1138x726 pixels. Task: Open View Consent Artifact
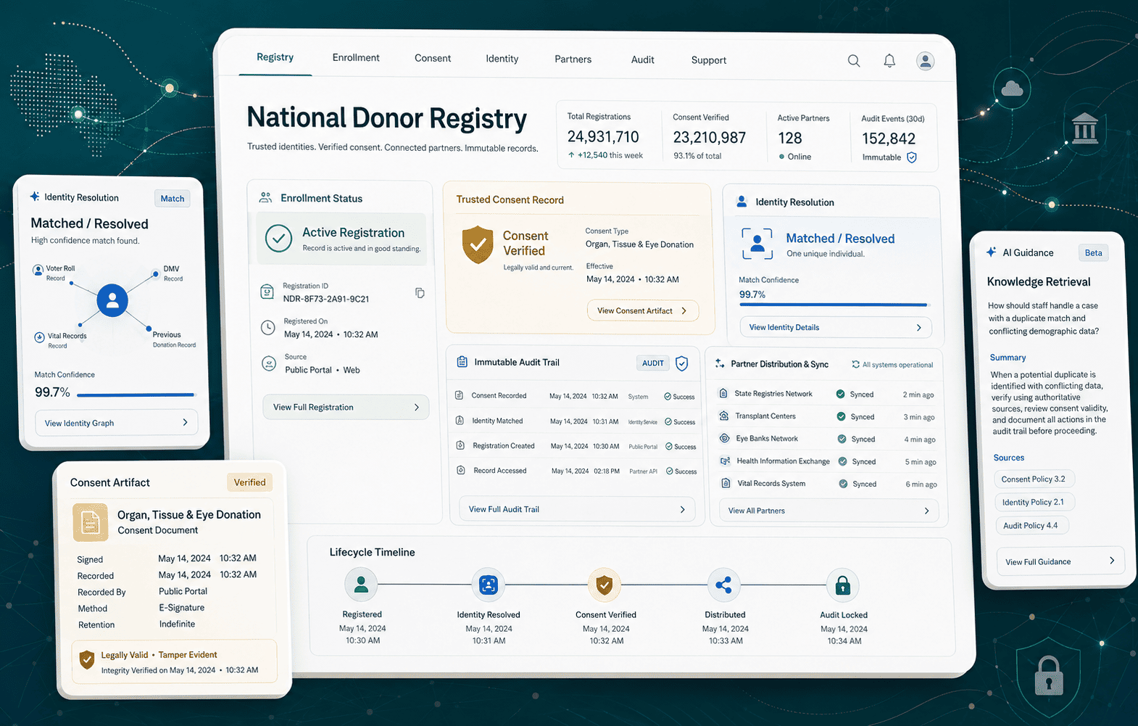coord(643,310)
